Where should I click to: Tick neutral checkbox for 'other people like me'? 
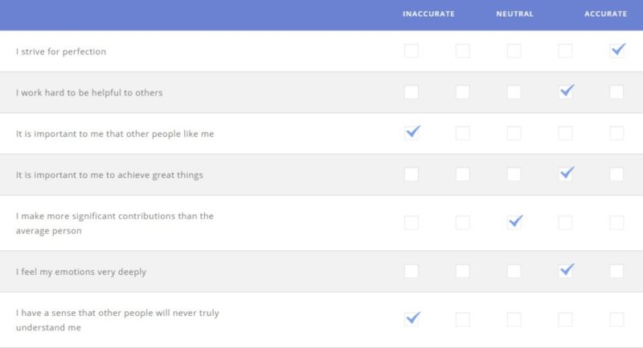pos(514,133)
